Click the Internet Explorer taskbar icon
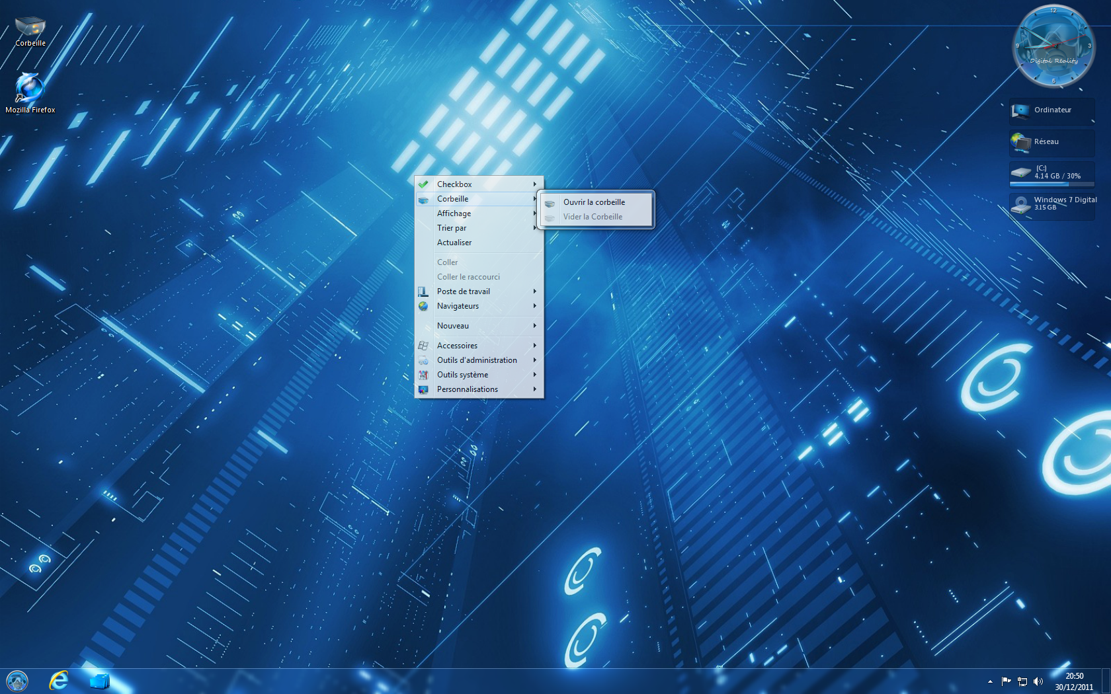The image size is (1111, 694). 59,680
